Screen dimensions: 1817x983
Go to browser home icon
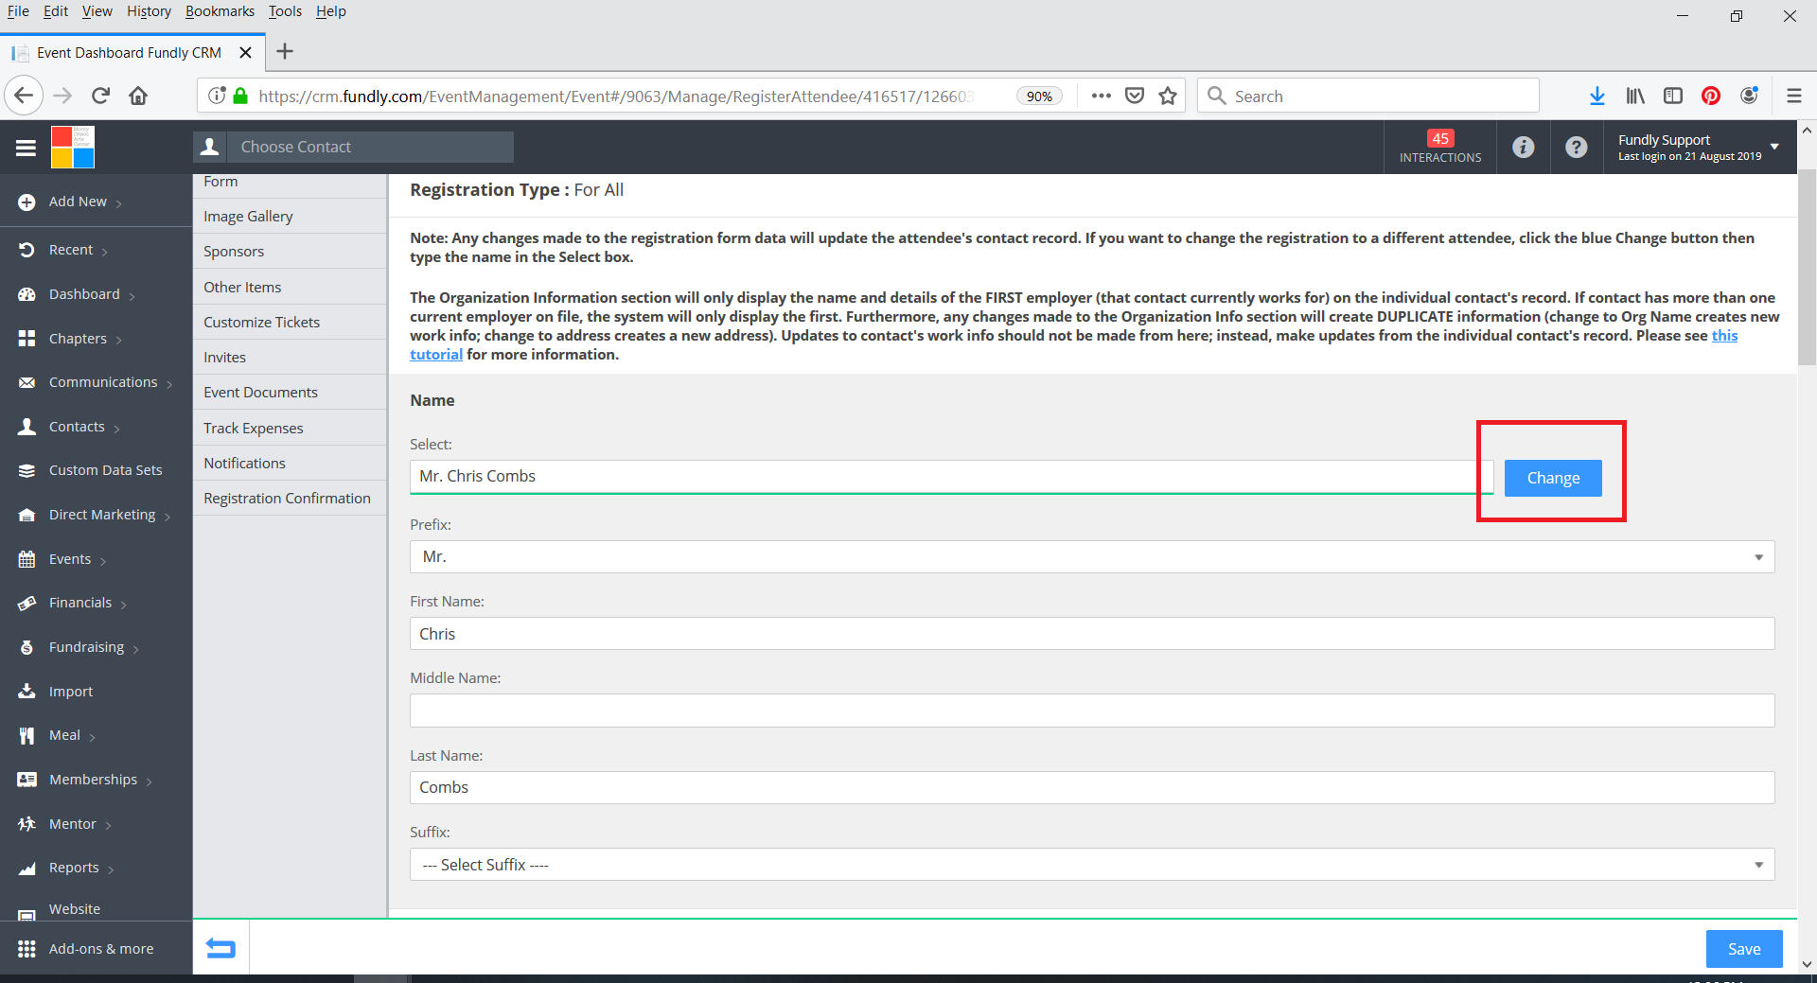pyautogui.click(x=138, y=96)
